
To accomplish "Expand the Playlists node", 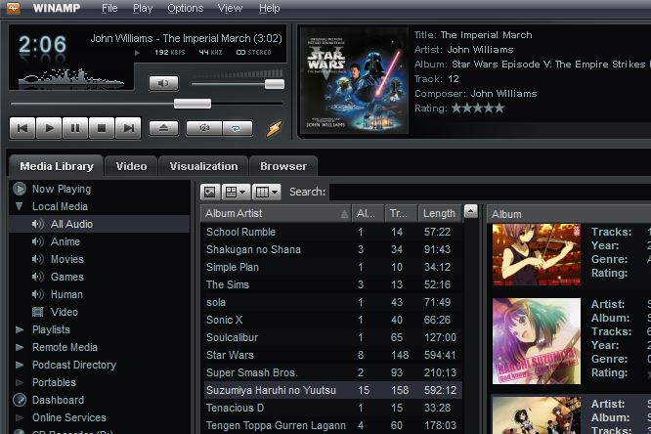I will (20, 329).
